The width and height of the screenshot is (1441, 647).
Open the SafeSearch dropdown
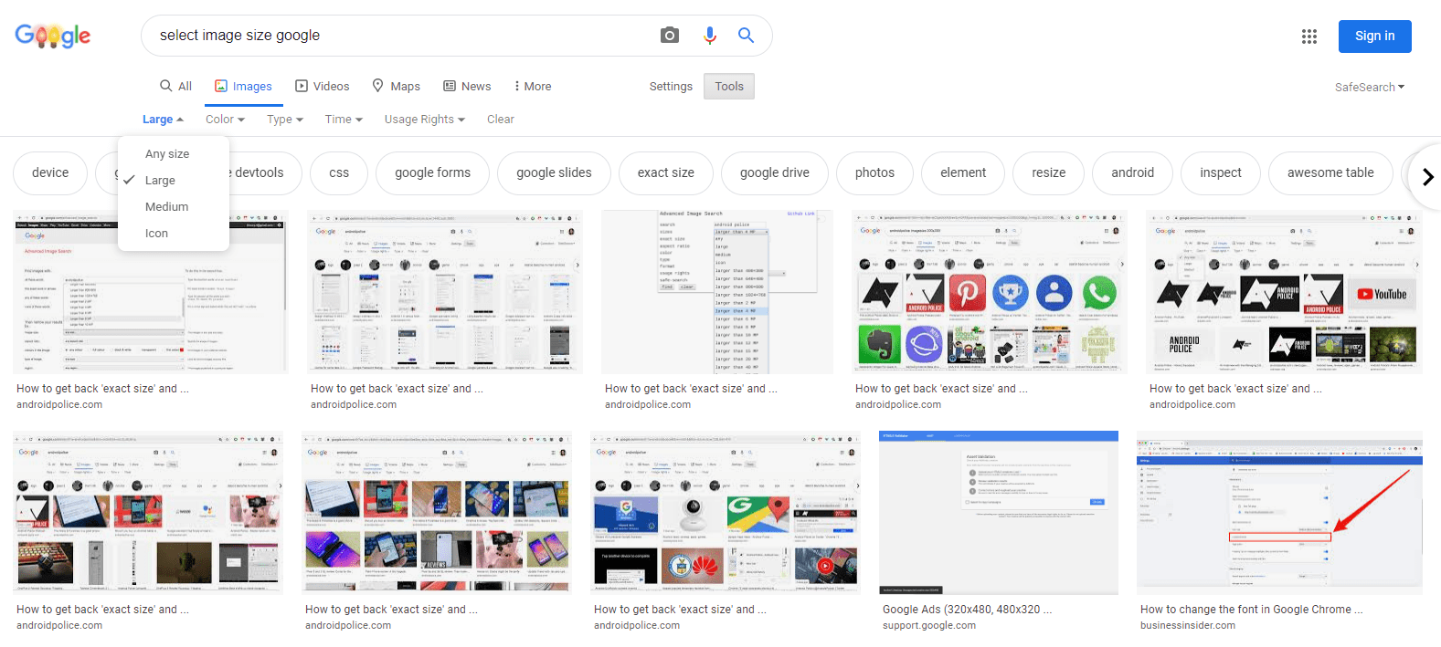(x=1370, y=87)
